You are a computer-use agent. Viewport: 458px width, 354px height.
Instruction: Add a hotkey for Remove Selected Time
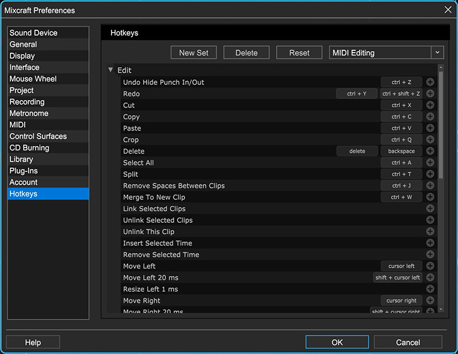(430, 254)
